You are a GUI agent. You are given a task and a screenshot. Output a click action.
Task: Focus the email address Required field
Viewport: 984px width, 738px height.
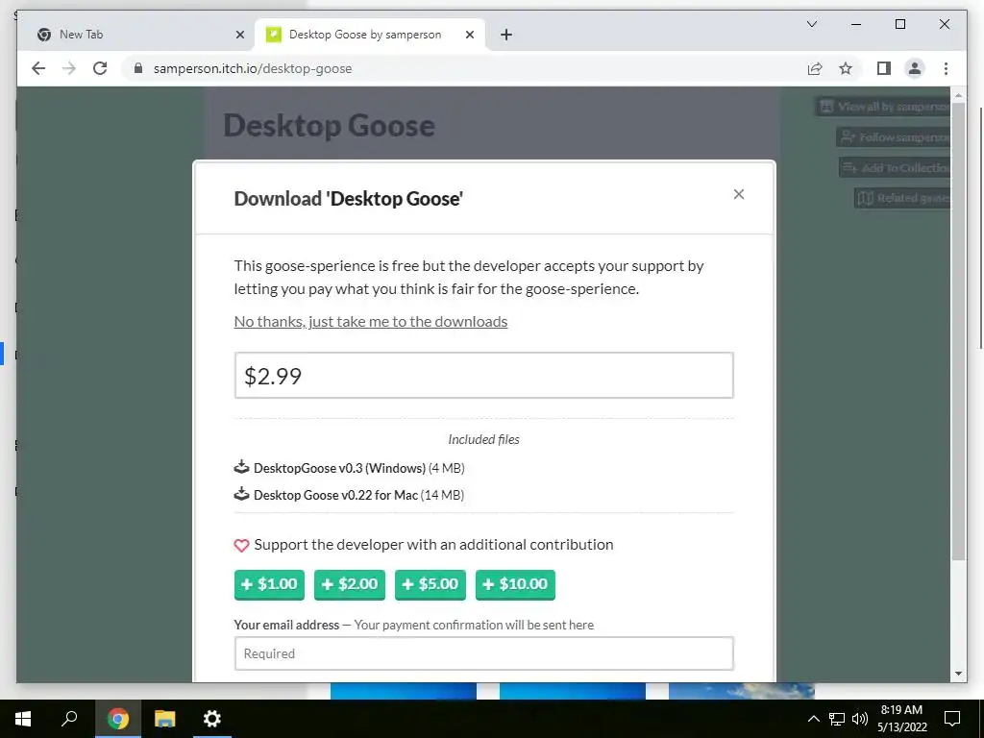484,653
